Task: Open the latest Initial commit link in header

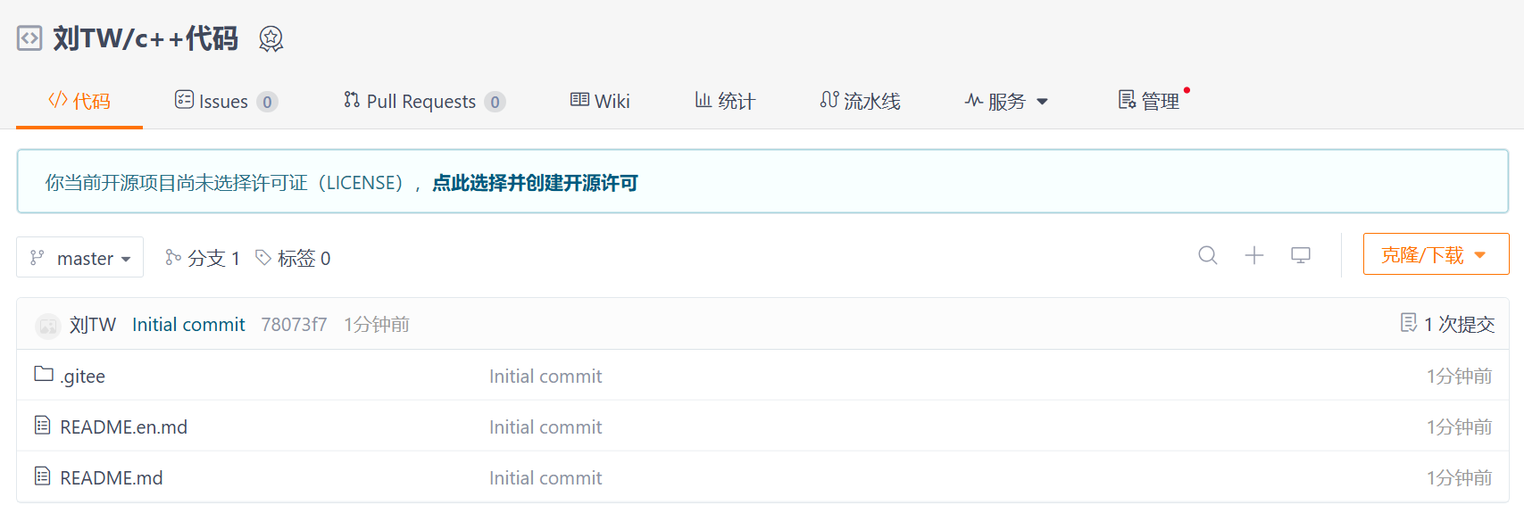Action: (x=188, y=324)
